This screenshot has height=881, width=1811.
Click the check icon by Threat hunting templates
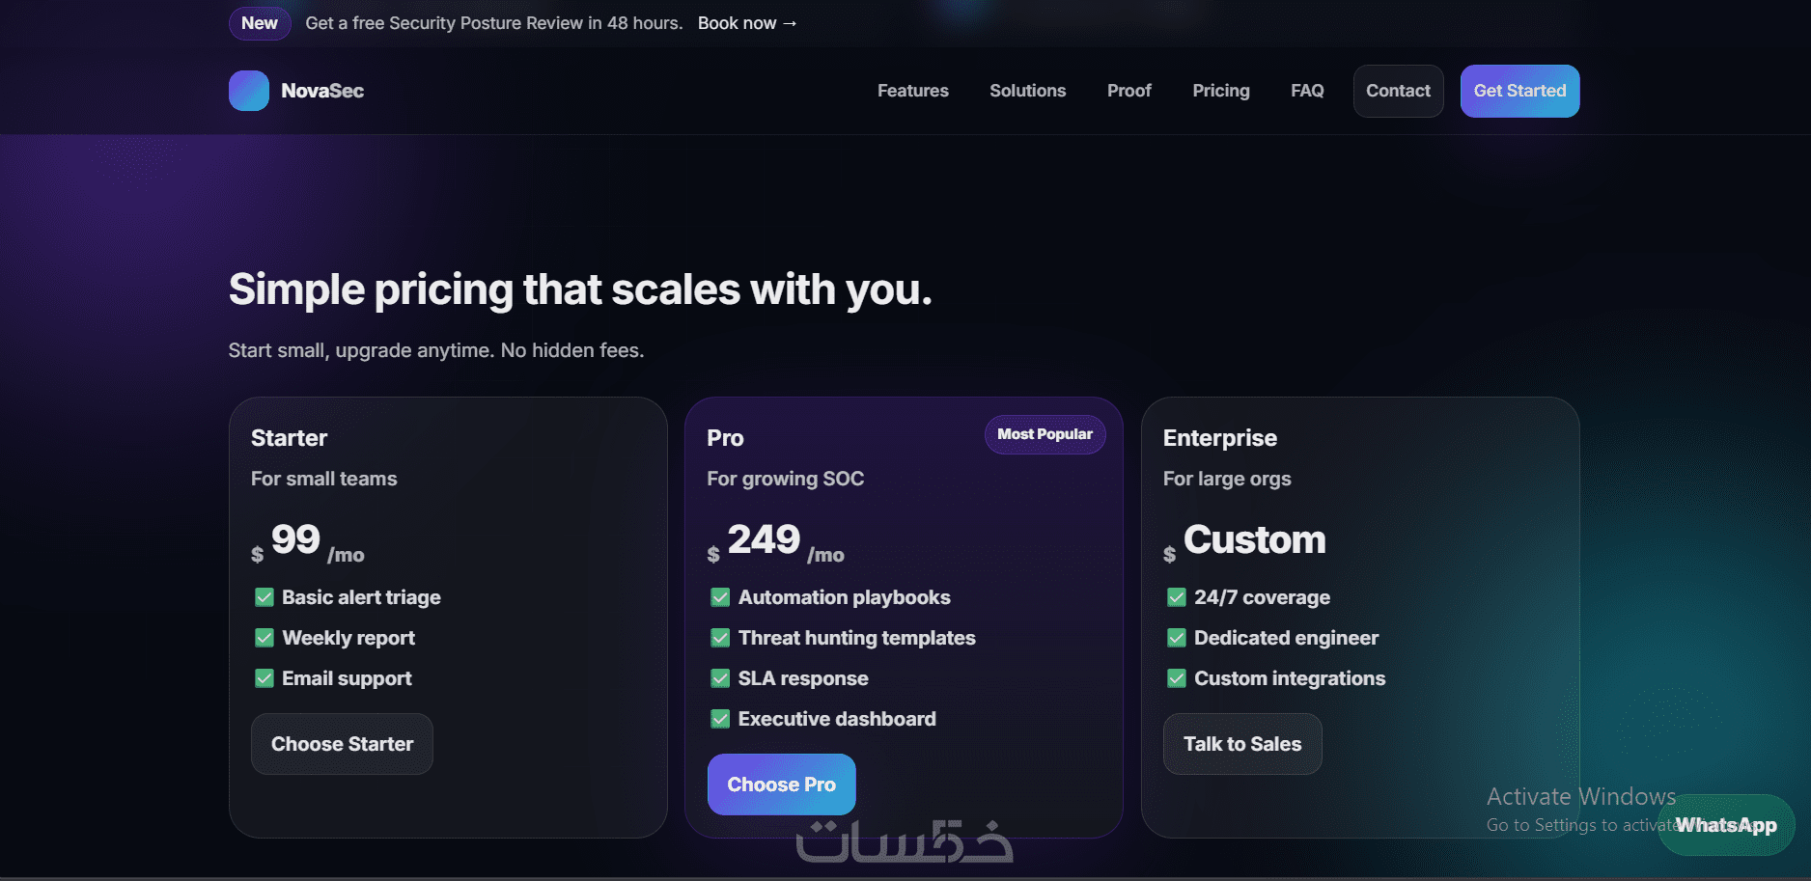tap(720, 638)
